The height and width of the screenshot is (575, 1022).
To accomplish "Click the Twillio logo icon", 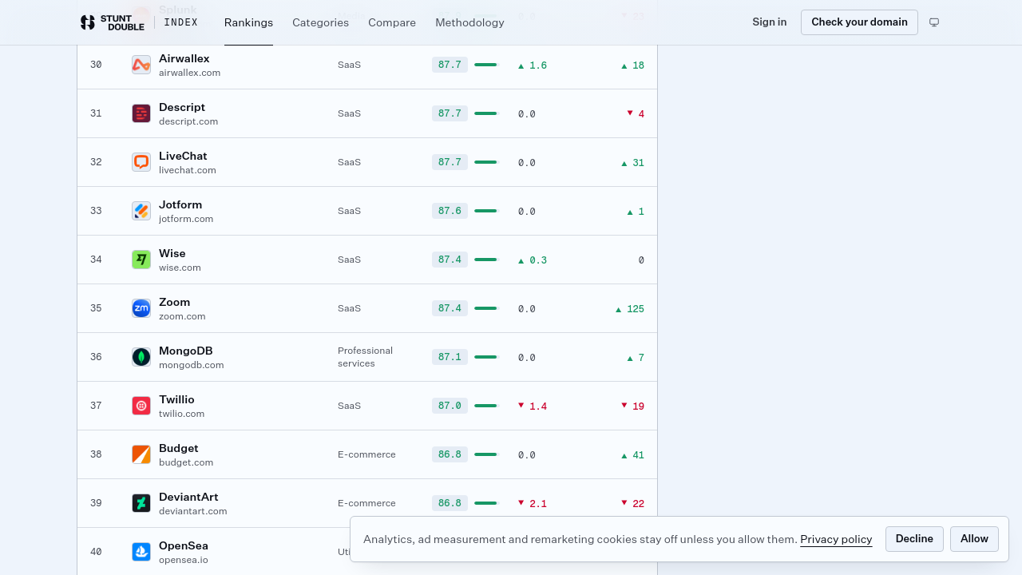I will point(141,406).
